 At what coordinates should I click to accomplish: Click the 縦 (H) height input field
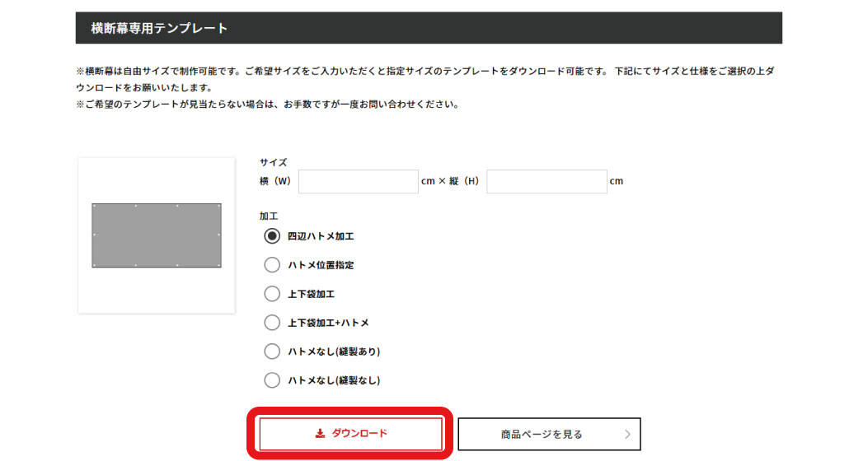(x=546, y=182)
